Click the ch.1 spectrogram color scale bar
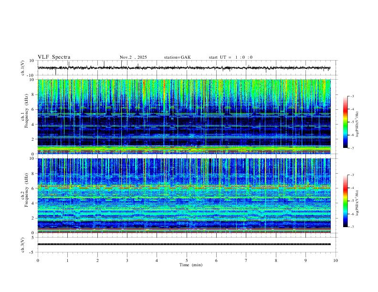 coord(346,122)
